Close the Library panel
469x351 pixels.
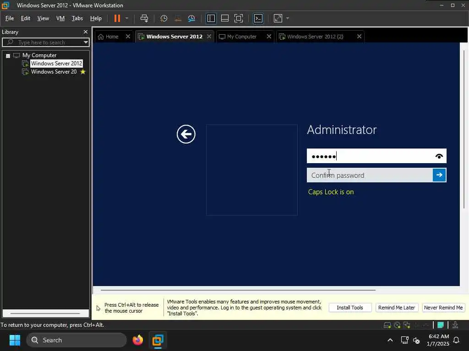(86, 32)
